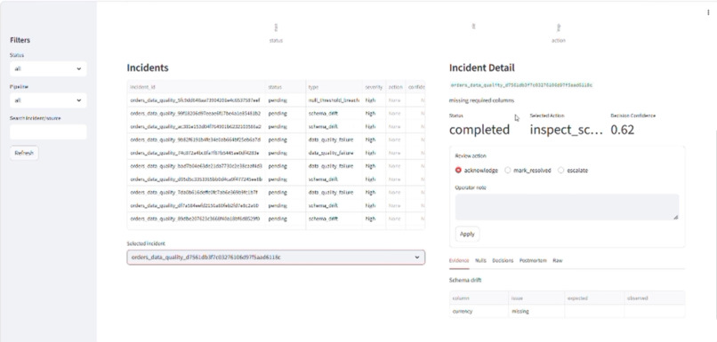717x342 pixels.
Task: Select the escalate review action
Action: (573, 171)
